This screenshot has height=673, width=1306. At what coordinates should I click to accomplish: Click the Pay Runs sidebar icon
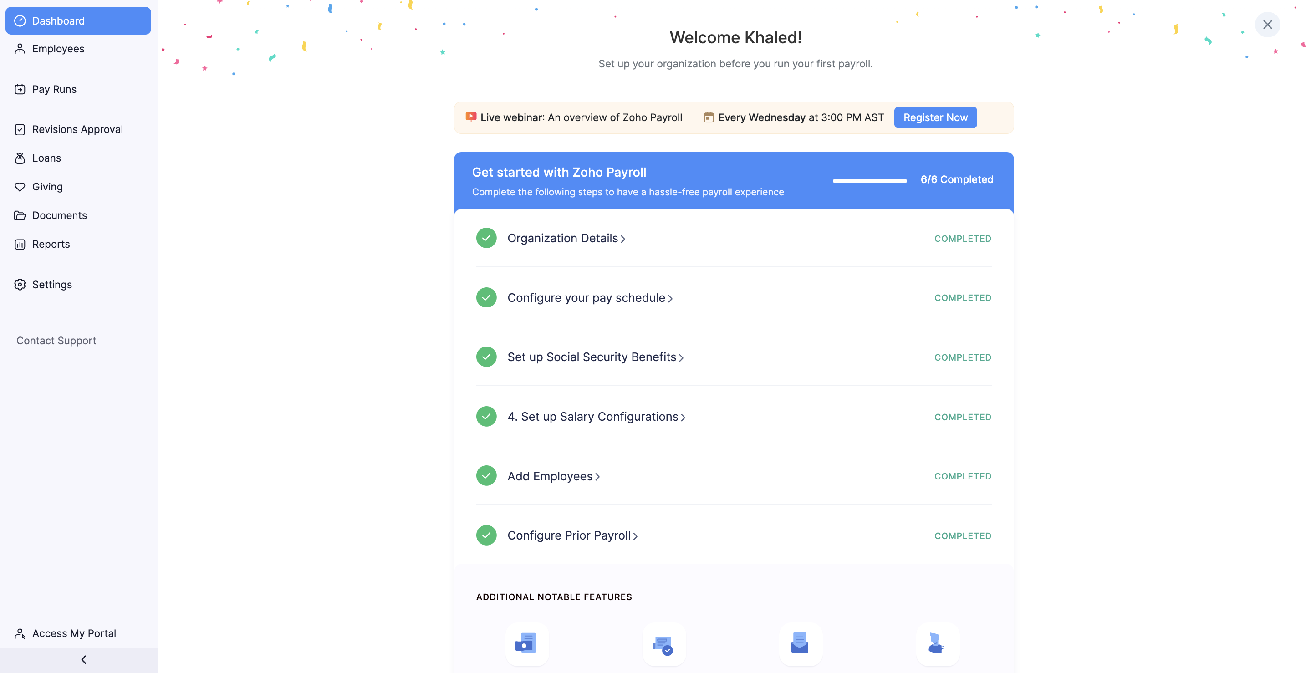pos(20,89)
